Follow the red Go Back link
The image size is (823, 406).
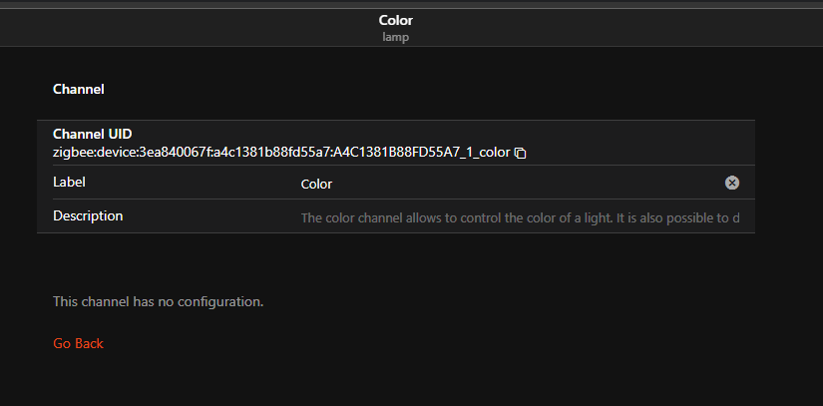click(x=78, y=343)
